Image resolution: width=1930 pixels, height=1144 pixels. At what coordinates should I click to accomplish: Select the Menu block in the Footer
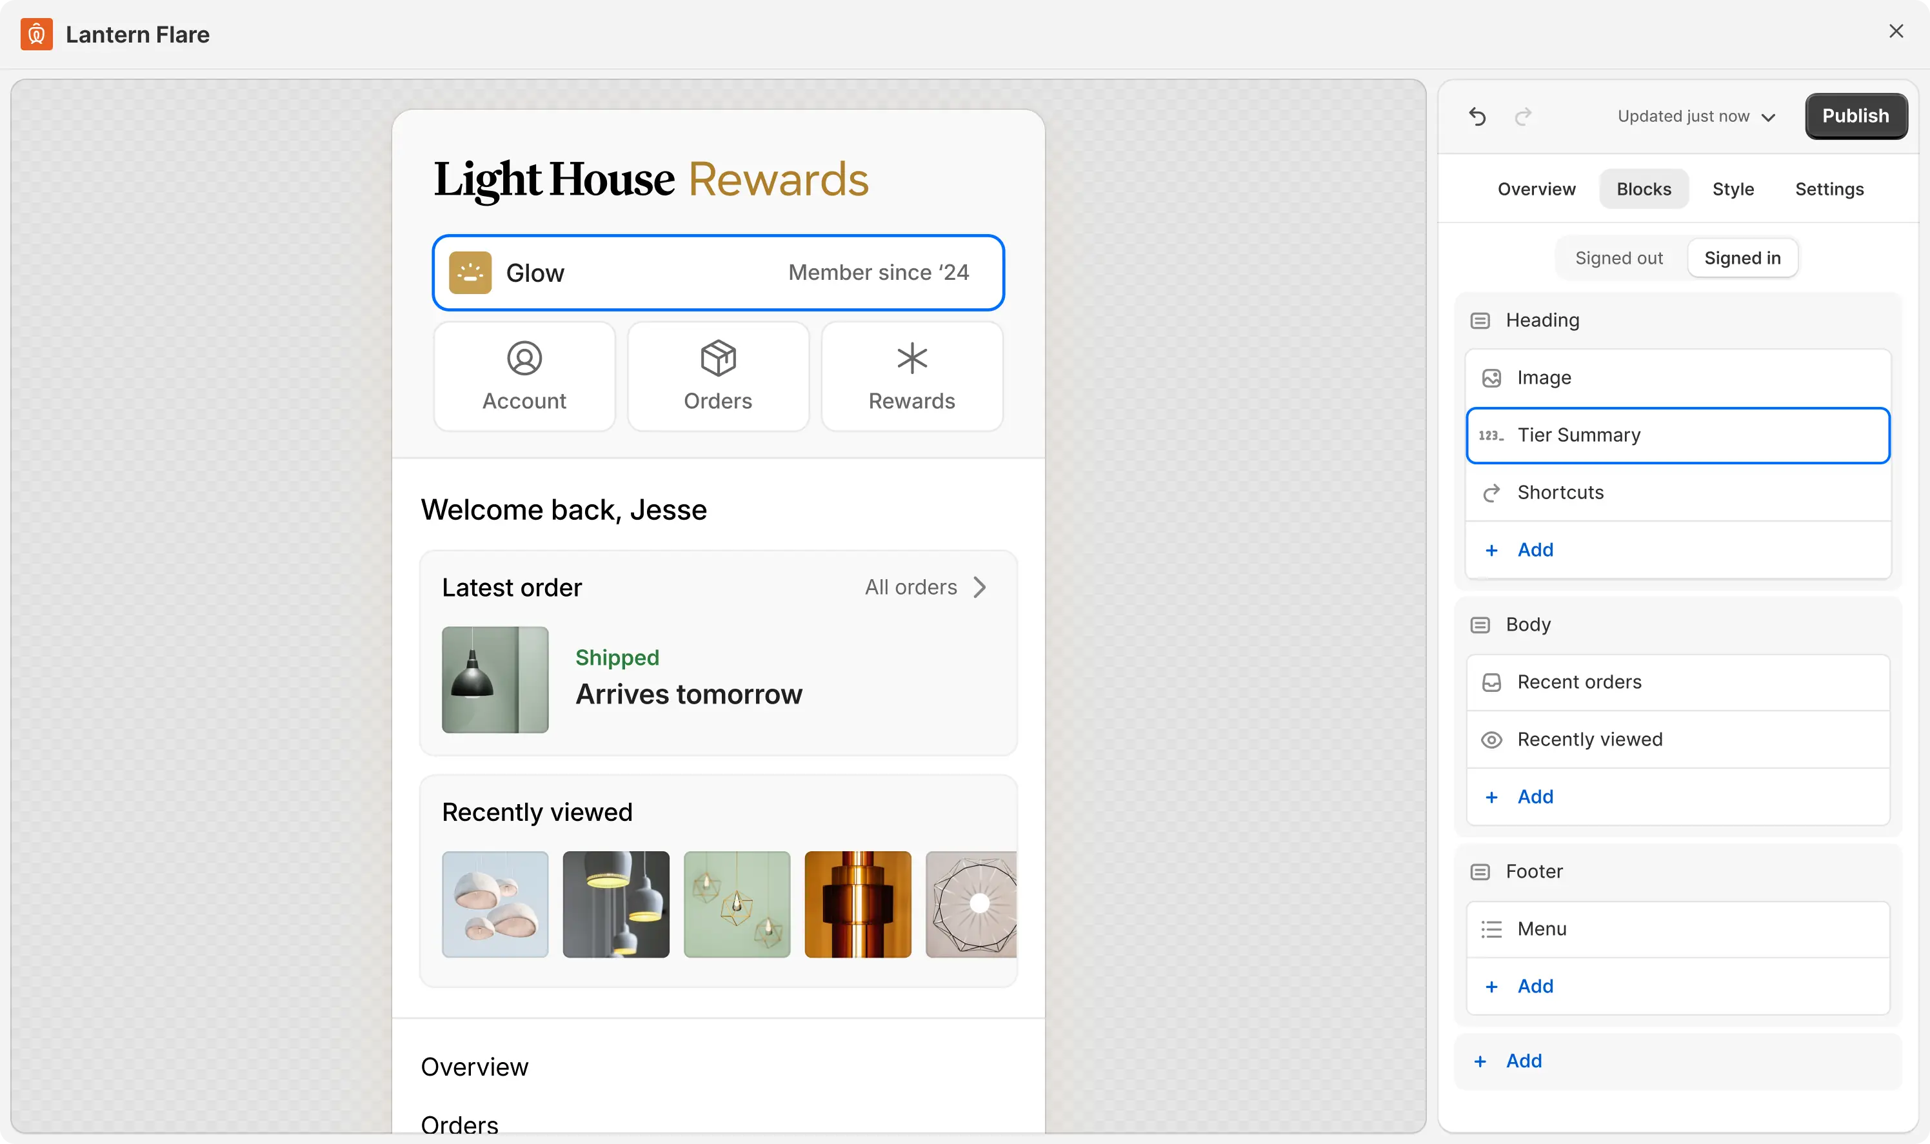(x=1542, y=929)
